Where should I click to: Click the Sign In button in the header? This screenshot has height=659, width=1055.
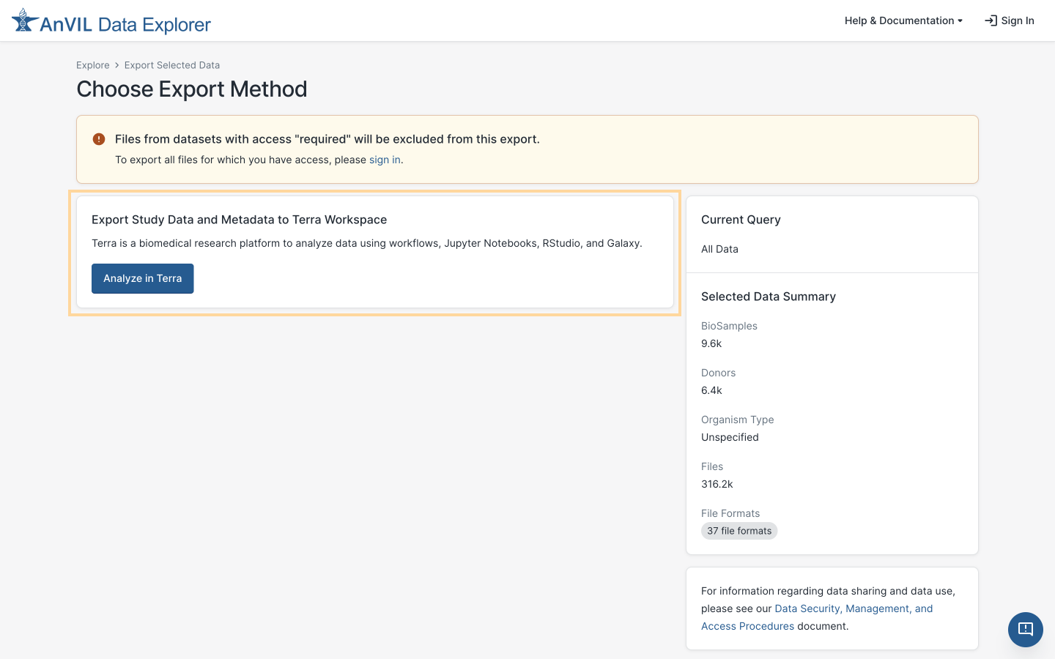1010,21
